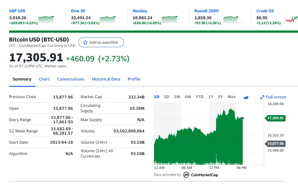Switch chart range to Max
The image size is (298, 184).
232,97
